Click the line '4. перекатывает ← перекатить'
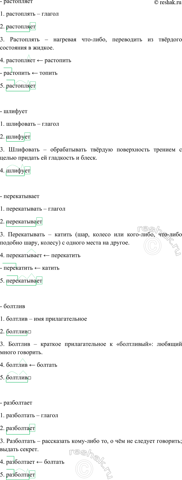 (x=40, y=255)
